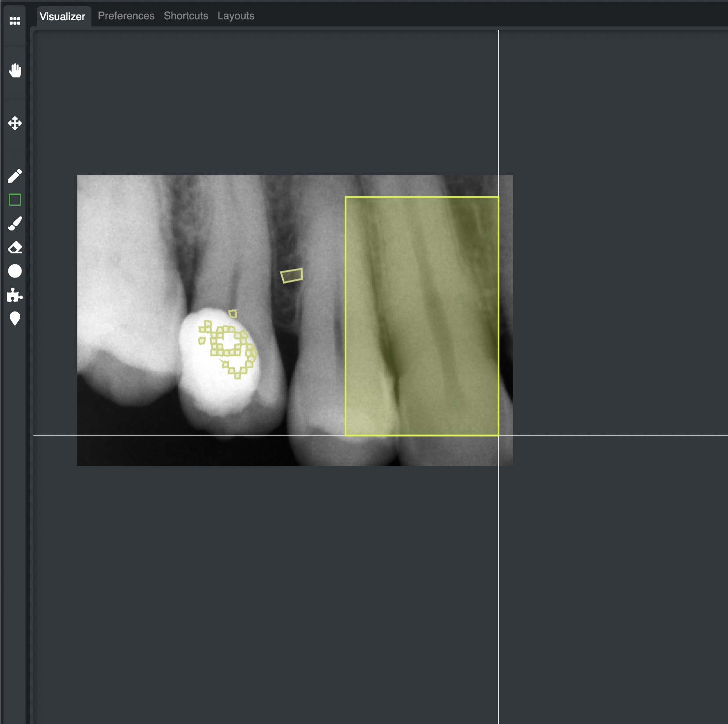The width and height of the screenshot is (728, 724).
Task: Switch to the Visualizer tab
Action: tap(62, 16)
